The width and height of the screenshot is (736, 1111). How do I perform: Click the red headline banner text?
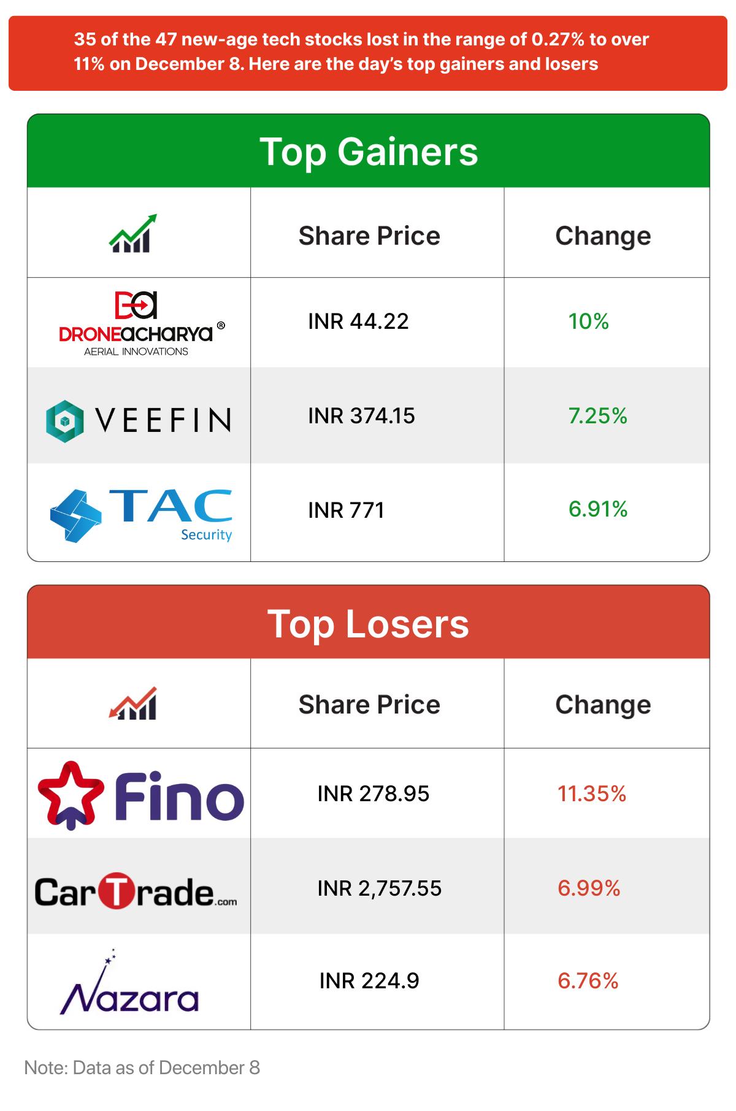coord(361,52)
